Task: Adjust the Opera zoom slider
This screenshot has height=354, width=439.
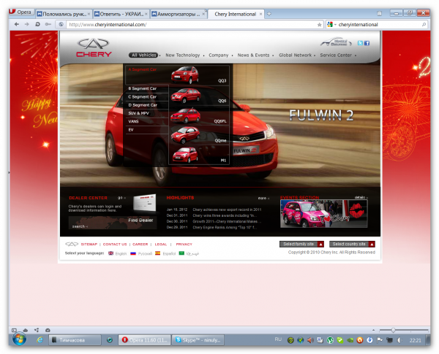Action: 393,330
